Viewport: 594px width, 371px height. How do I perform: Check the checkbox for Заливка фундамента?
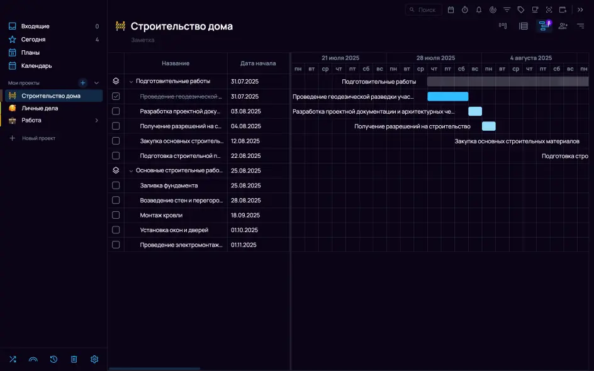click(115, 185)
